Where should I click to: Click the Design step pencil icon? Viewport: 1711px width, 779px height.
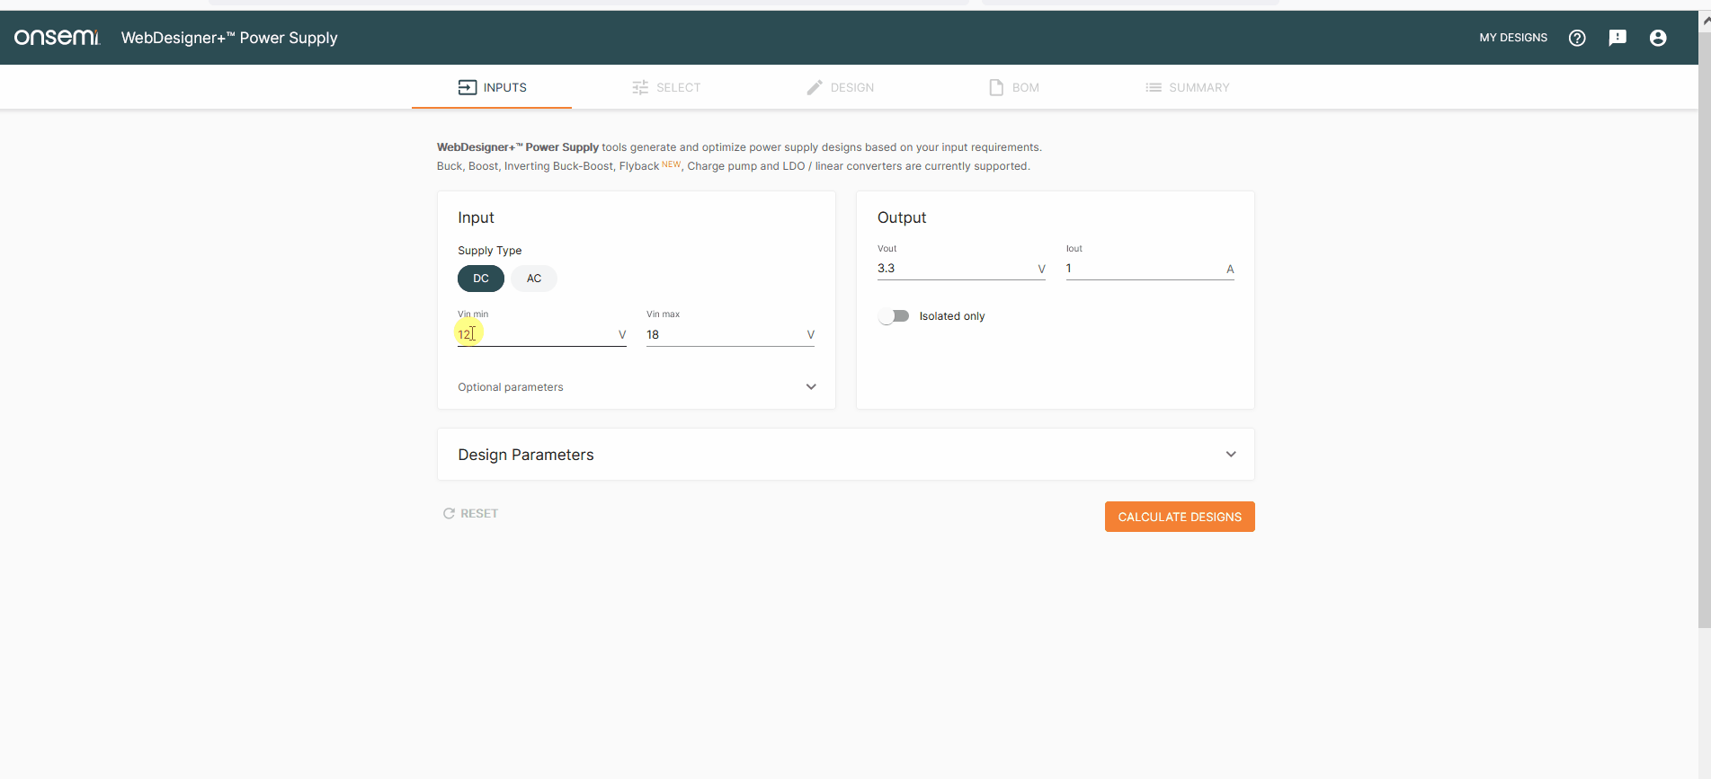tap(815, 87)
